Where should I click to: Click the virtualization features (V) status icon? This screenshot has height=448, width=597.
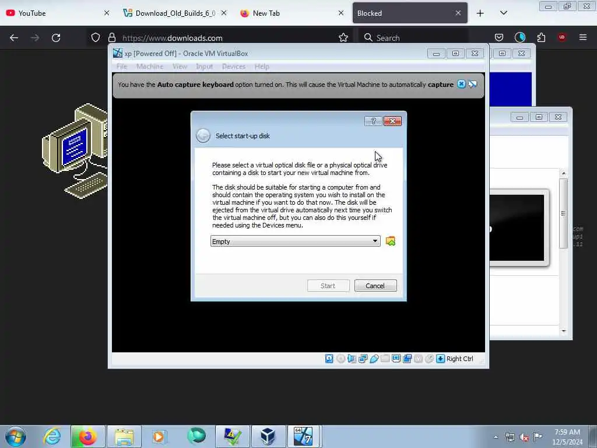[418, 359]
